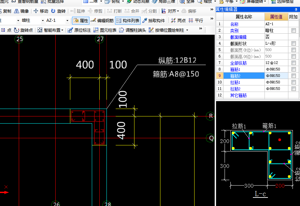Click the 拉筋1 property name
This screenshot has width=300, height=206.
[235, 82]
